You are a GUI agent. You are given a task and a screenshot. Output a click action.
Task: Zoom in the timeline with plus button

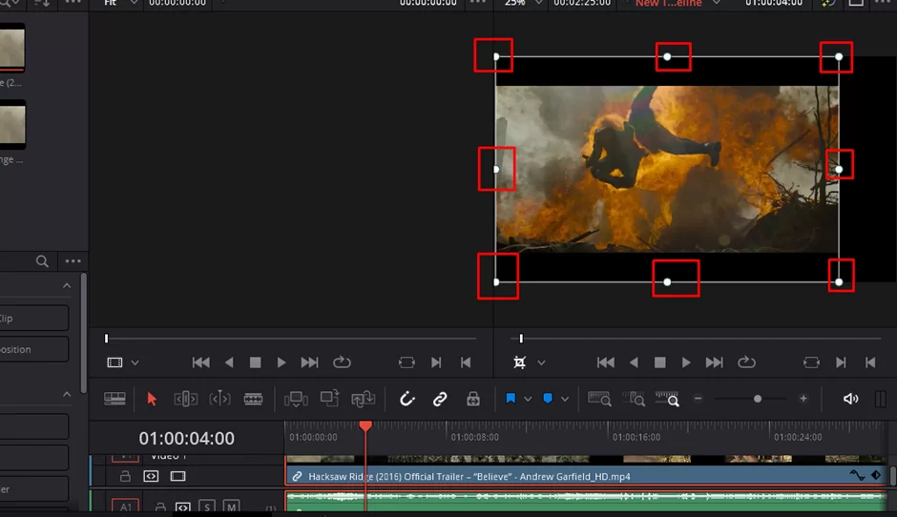tap(803, 399)
